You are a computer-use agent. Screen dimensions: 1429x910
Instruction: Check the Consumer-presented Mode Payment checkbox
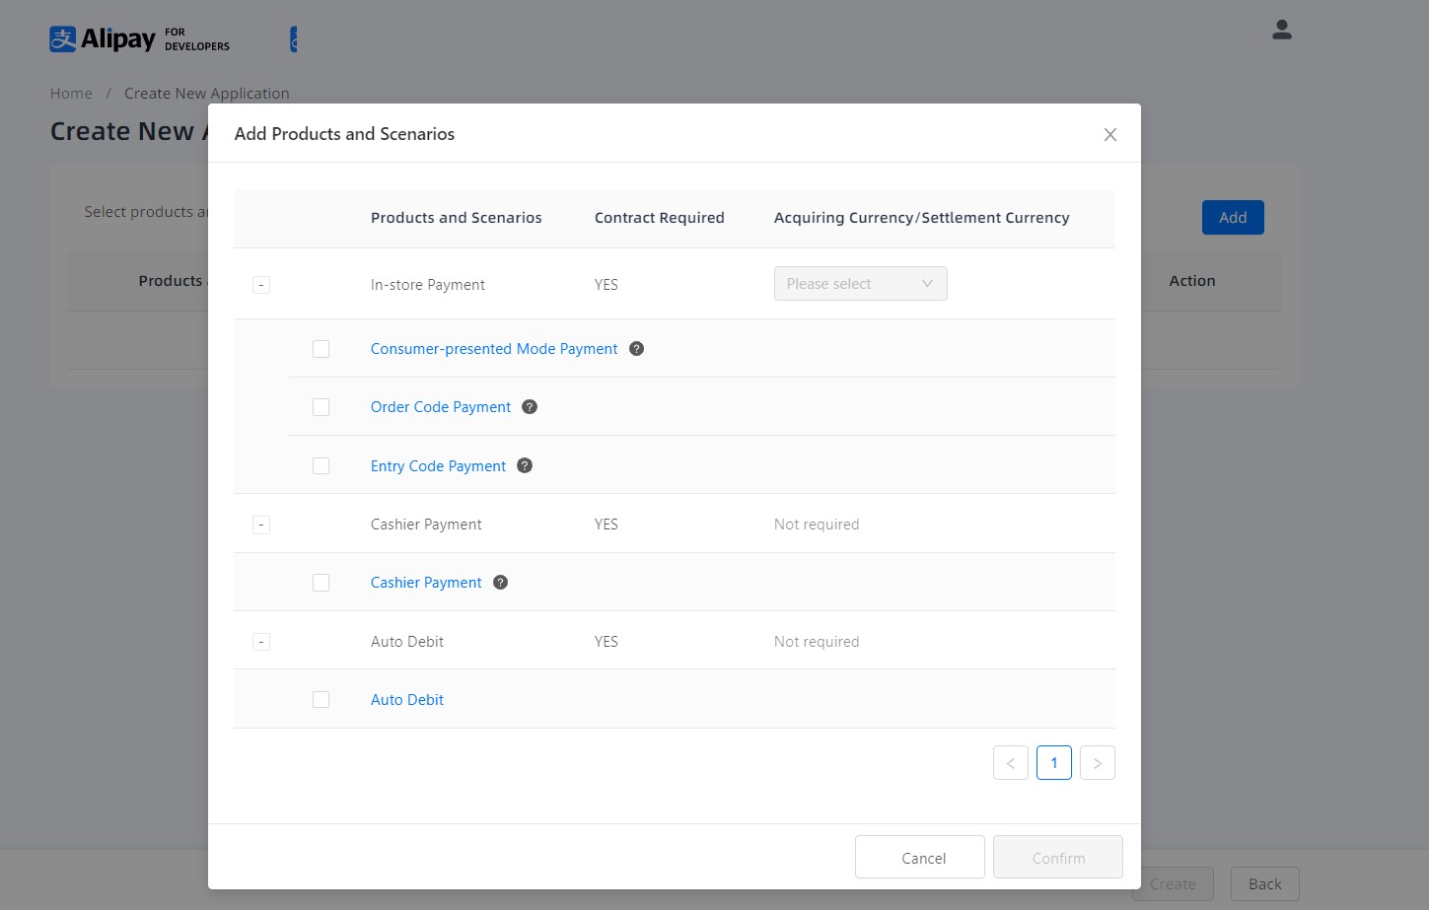(321, 349)
